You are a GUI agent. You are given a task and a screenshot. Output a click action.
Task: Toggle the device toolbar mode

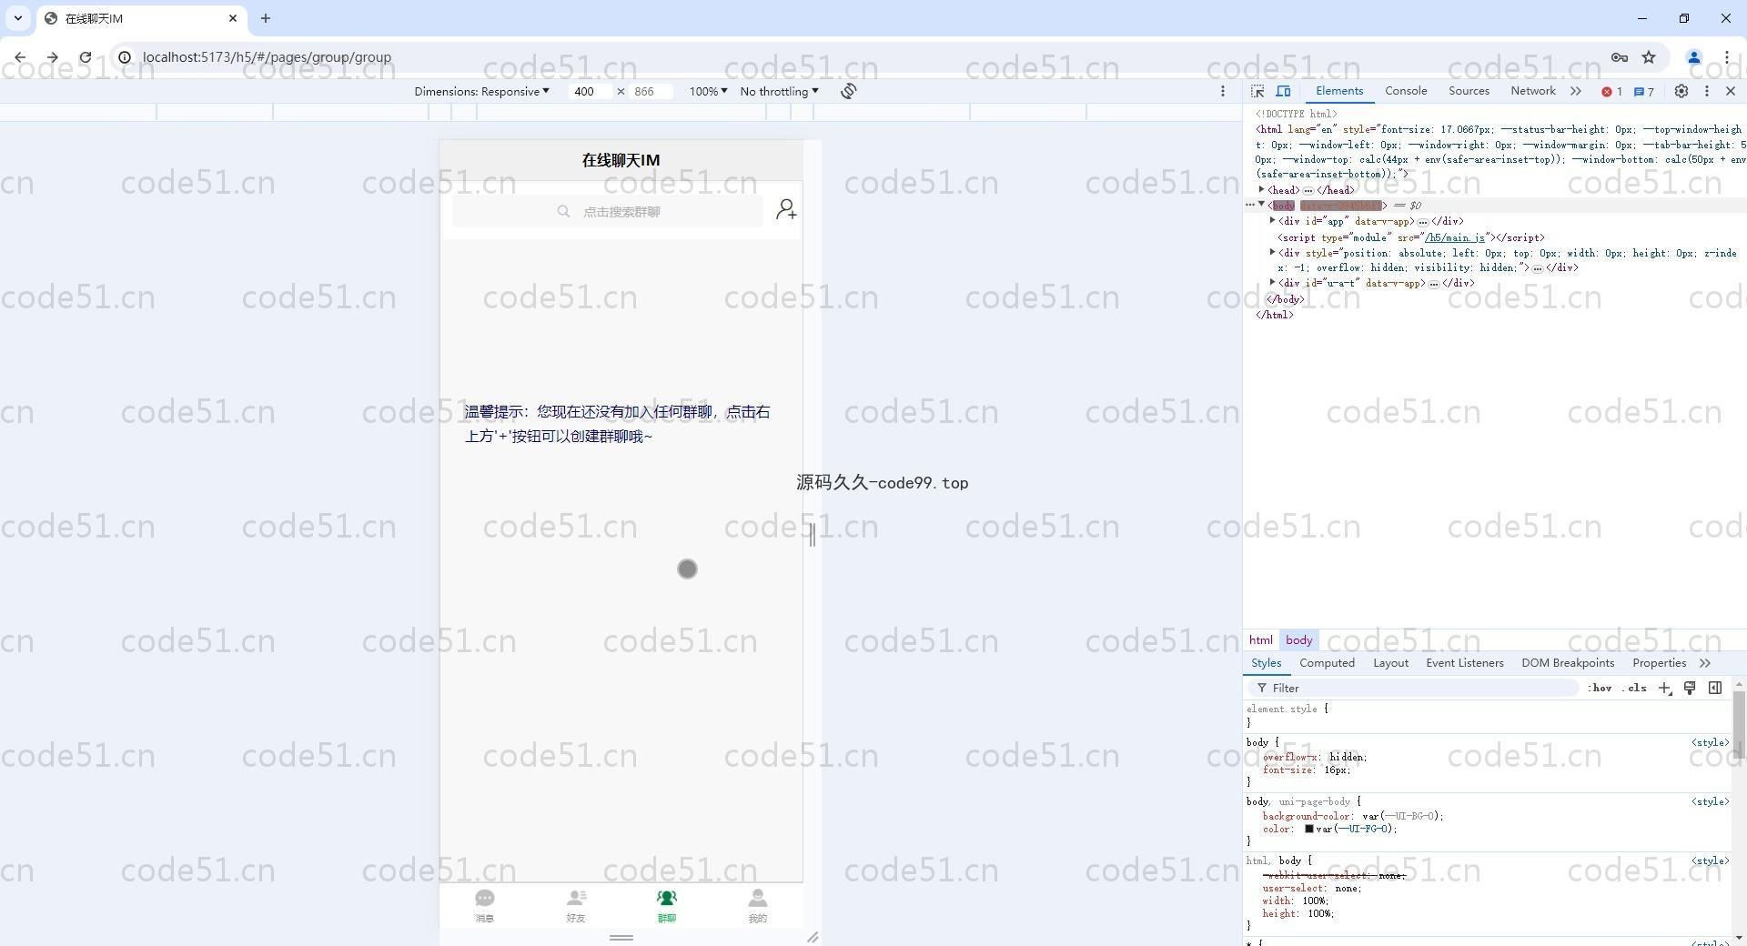click(1283, 91)
